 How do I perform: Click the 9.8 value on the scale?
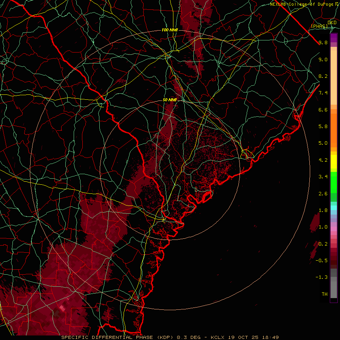[x=323, y=42]
